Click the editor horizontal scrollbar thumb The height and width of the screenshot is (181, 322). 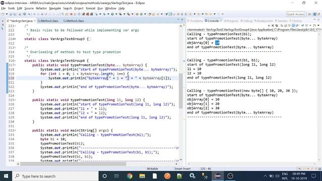point(73,164)
